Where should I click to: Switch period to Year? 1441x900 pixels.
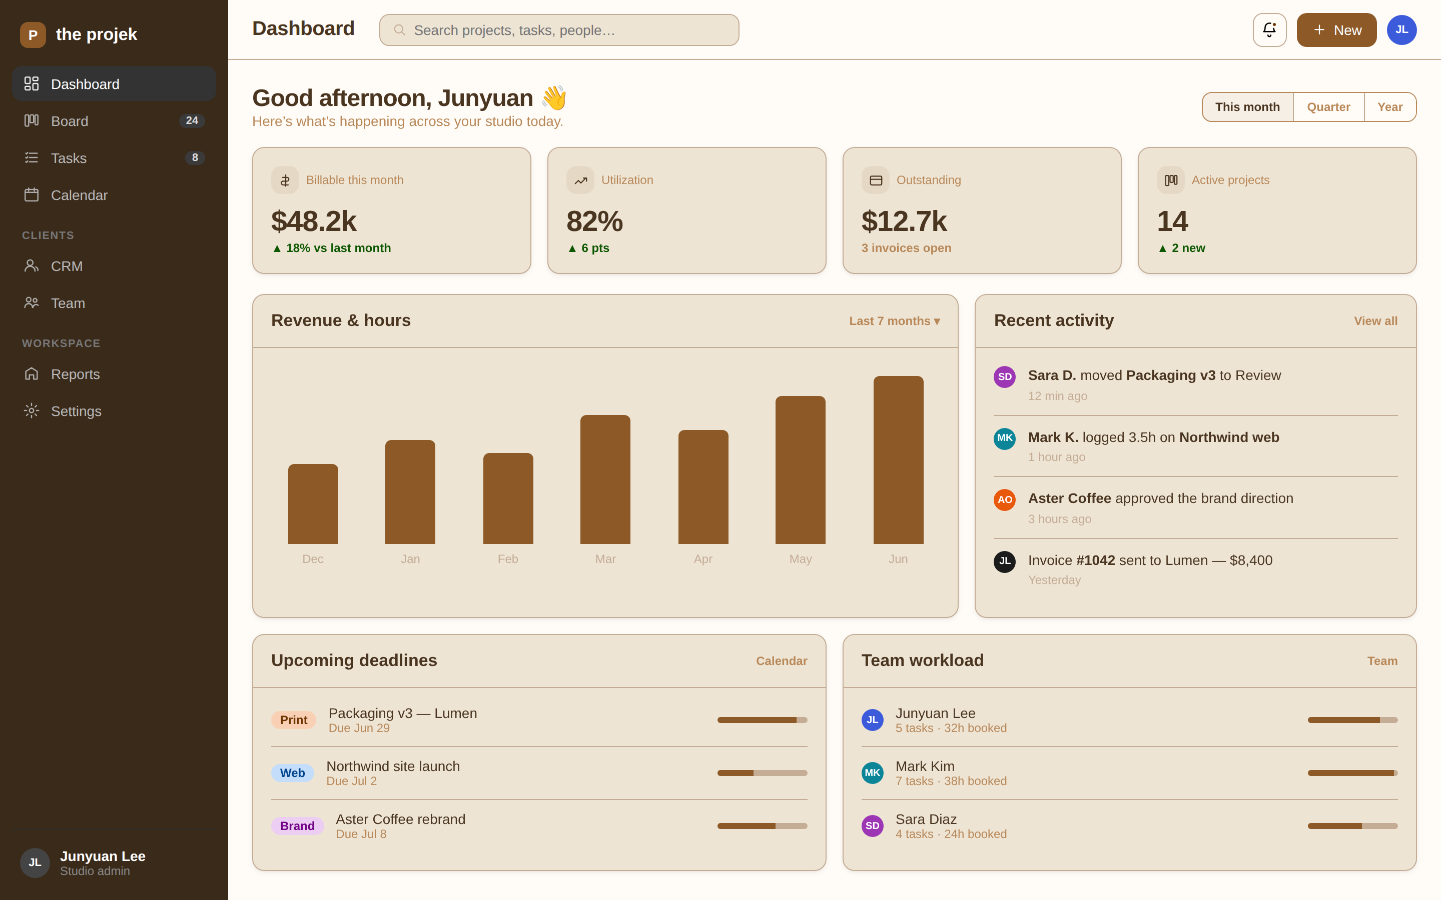[1390, 107]
